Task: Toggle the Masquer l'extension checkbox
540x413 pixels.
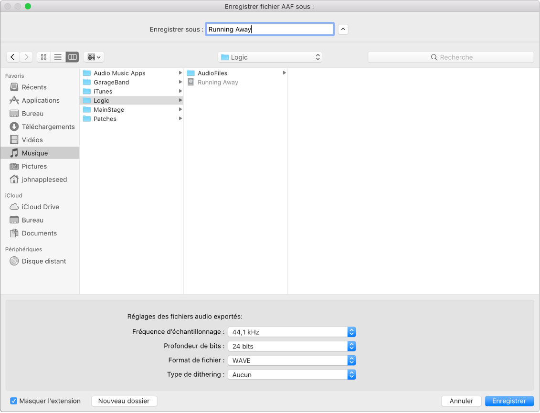Action: pyautogui.click(x=14, y=401)
